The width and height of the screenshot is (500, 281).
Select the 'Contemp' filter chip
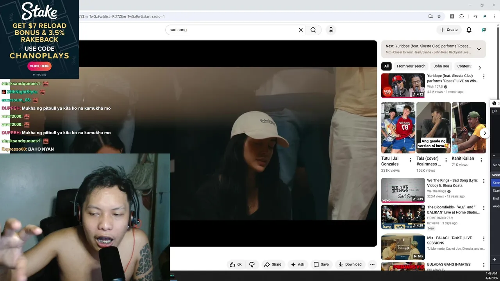[464, 66]
